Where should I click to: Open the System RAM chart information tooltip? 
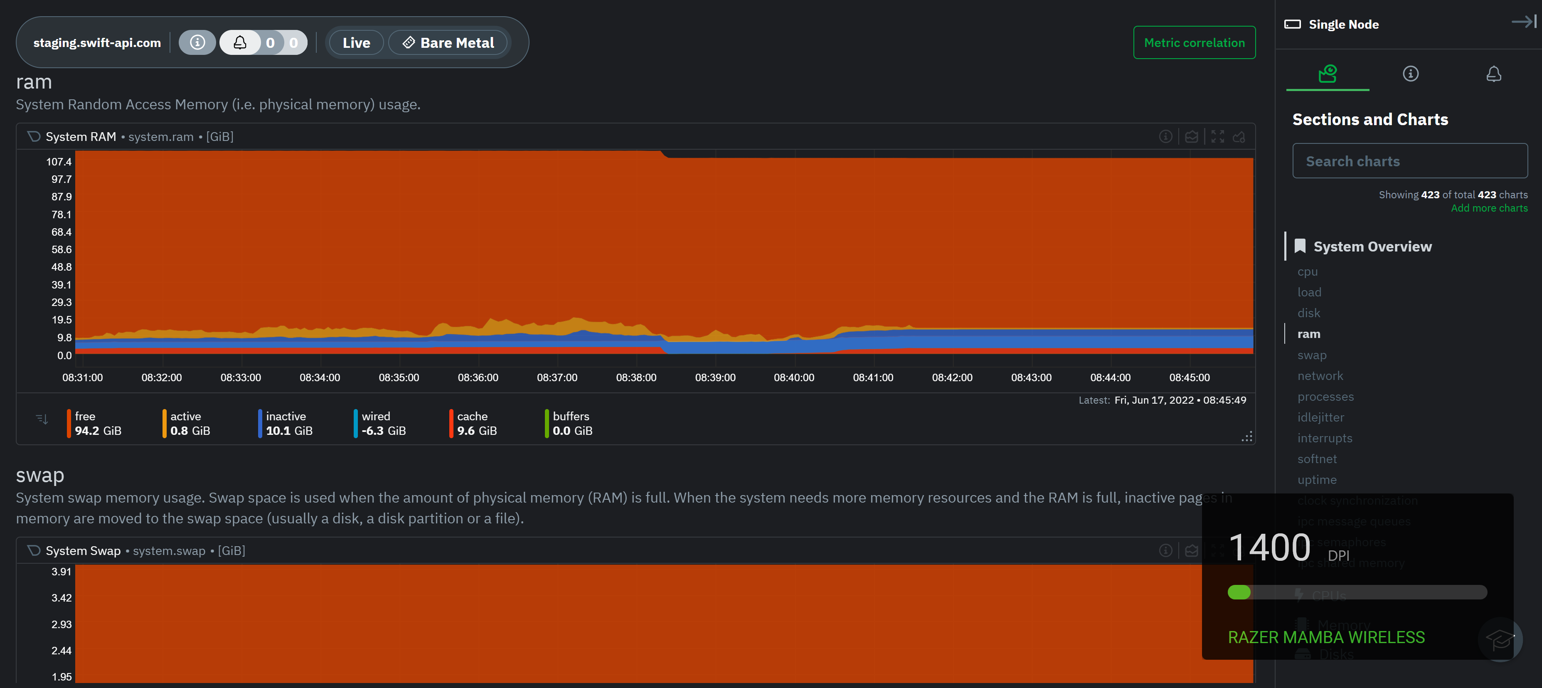1166,136
